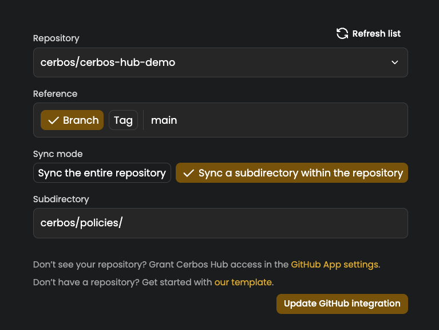Click the Subdirectory field with cerbos/policies/
This screenshot has height=330, width=439.
220,223
